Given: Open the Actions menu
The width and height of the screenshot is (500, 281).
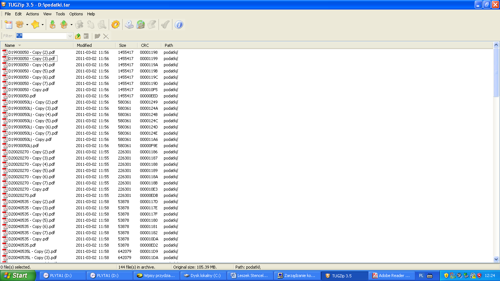Looking at the screenshot, I should tap(32, 14).
